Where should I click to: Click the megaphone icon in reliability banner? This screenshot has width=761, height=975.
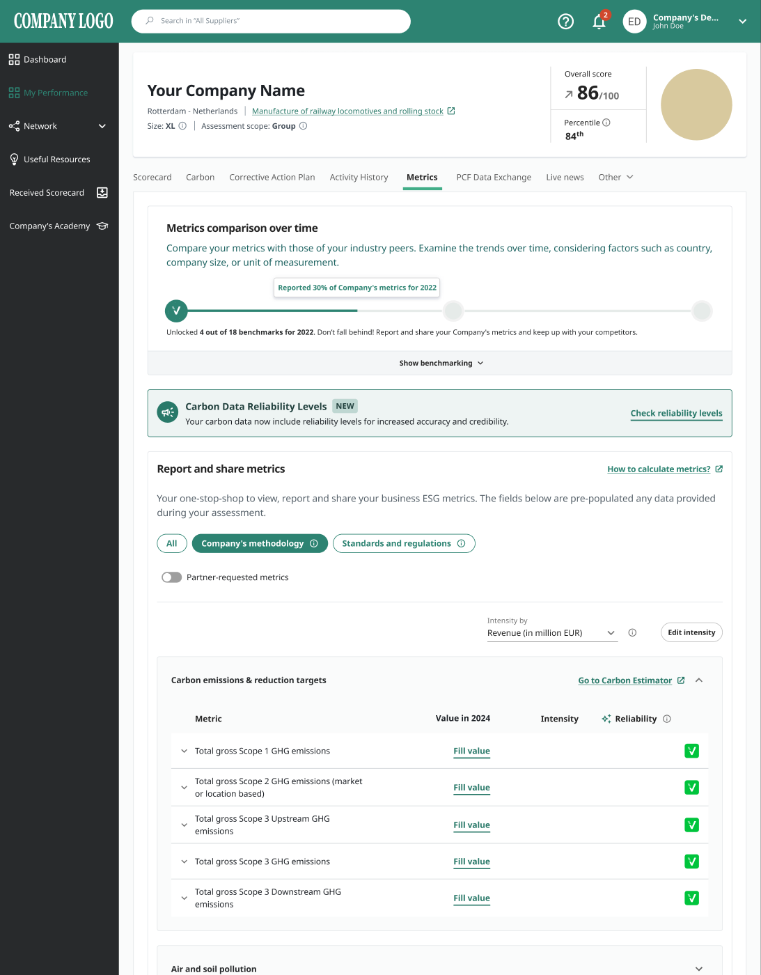168,412
